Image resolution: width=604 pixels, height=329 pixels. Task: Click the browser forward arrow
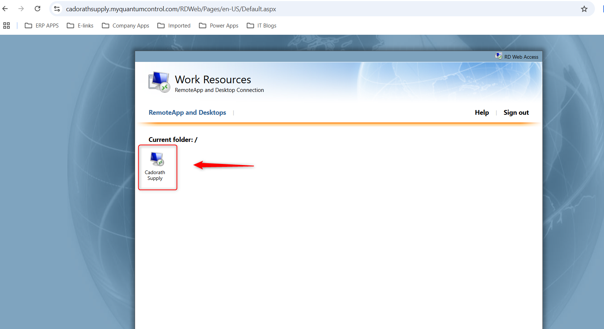click(21, 9)
